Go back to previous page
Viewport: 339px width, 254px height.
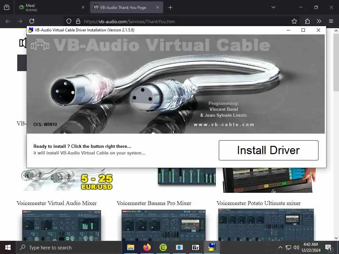pos(8,21)
